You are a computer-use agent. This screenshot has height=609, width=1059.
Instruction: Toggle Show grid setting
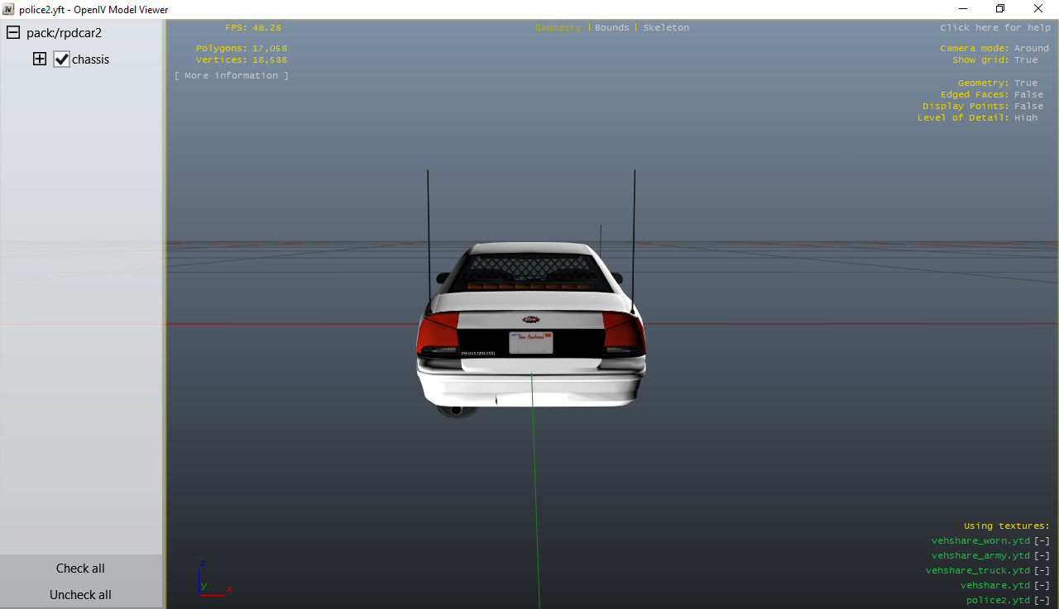tap(1025, 60)
